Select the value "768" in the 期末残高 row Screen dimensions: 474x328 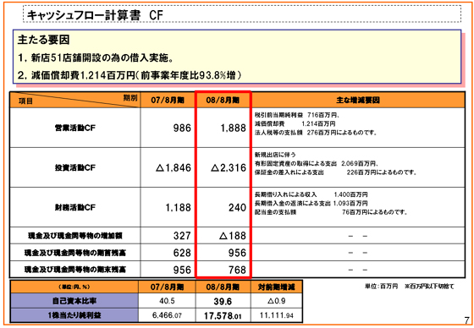click(x=237, y=270)
